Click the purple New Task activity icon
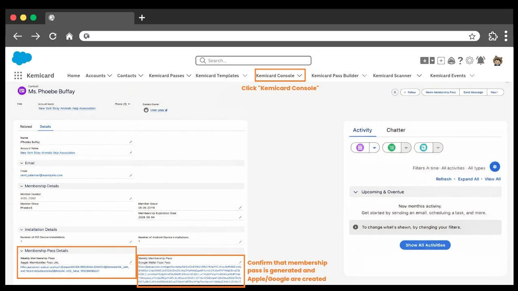Screen dimensions: 518x291 pyautogui.click(x=360, y=148)
